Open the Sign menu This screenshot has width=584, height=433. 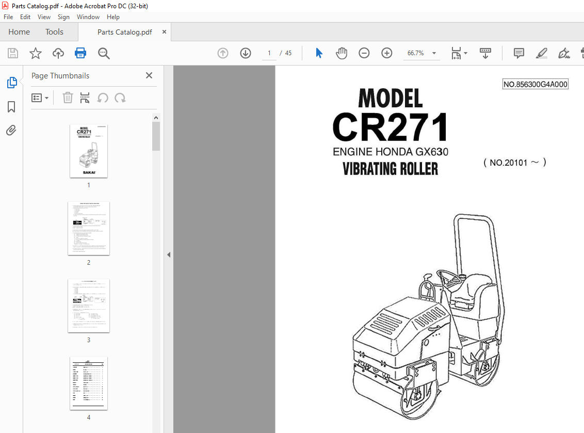pyautogui.click(x=63, y=17)
